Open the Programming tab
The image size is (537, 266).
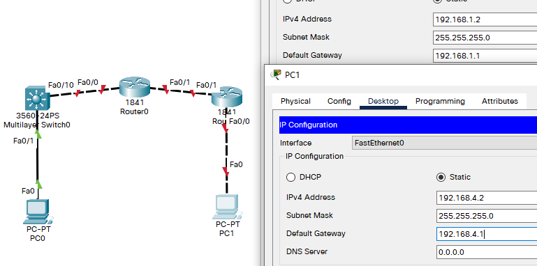[x=440, y=101]
